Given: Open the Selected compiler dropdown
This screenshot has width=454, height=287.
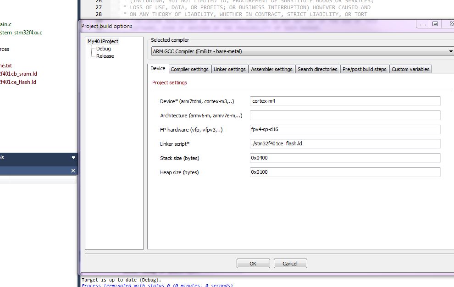Looking at the screenshot, I should [451, 51].
